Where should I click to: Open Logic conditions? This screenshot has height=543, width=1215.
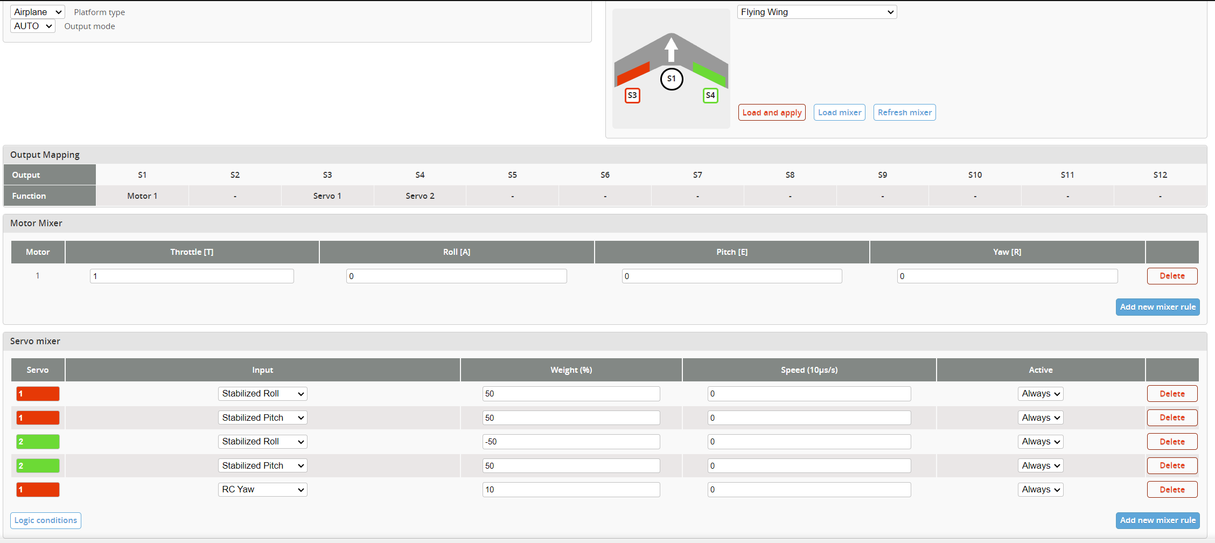point(45,520)
